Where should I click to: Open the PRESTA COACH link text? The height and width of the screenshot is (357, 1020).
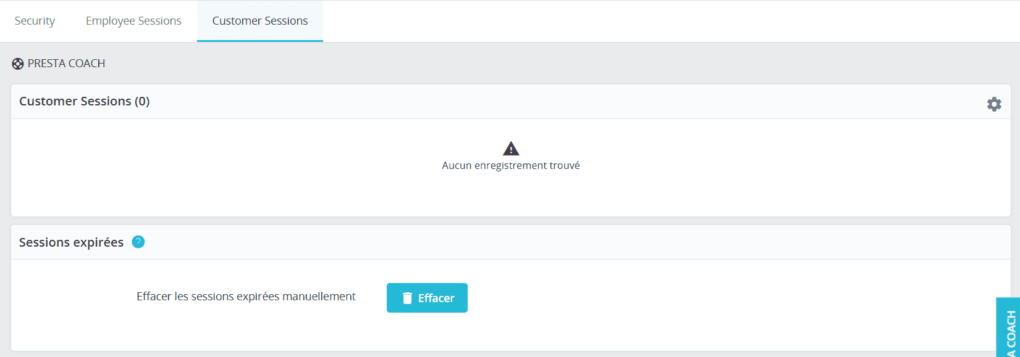tap(66, 64)
